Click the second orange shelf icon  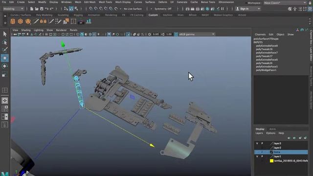point(21,22)
